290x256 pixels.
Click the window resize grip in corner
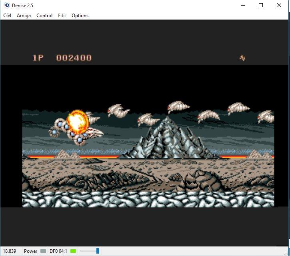[x=286, y=254]
